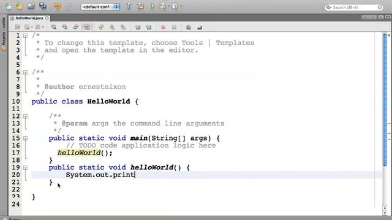392x220 pixels.
Task: Clear the search field with X icon
Action: (x=380, y=7)
